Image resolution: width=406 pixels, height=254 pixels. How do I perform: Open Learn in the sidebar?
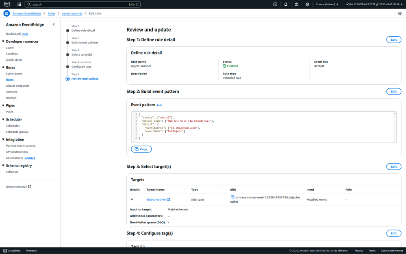coord(10,48)
